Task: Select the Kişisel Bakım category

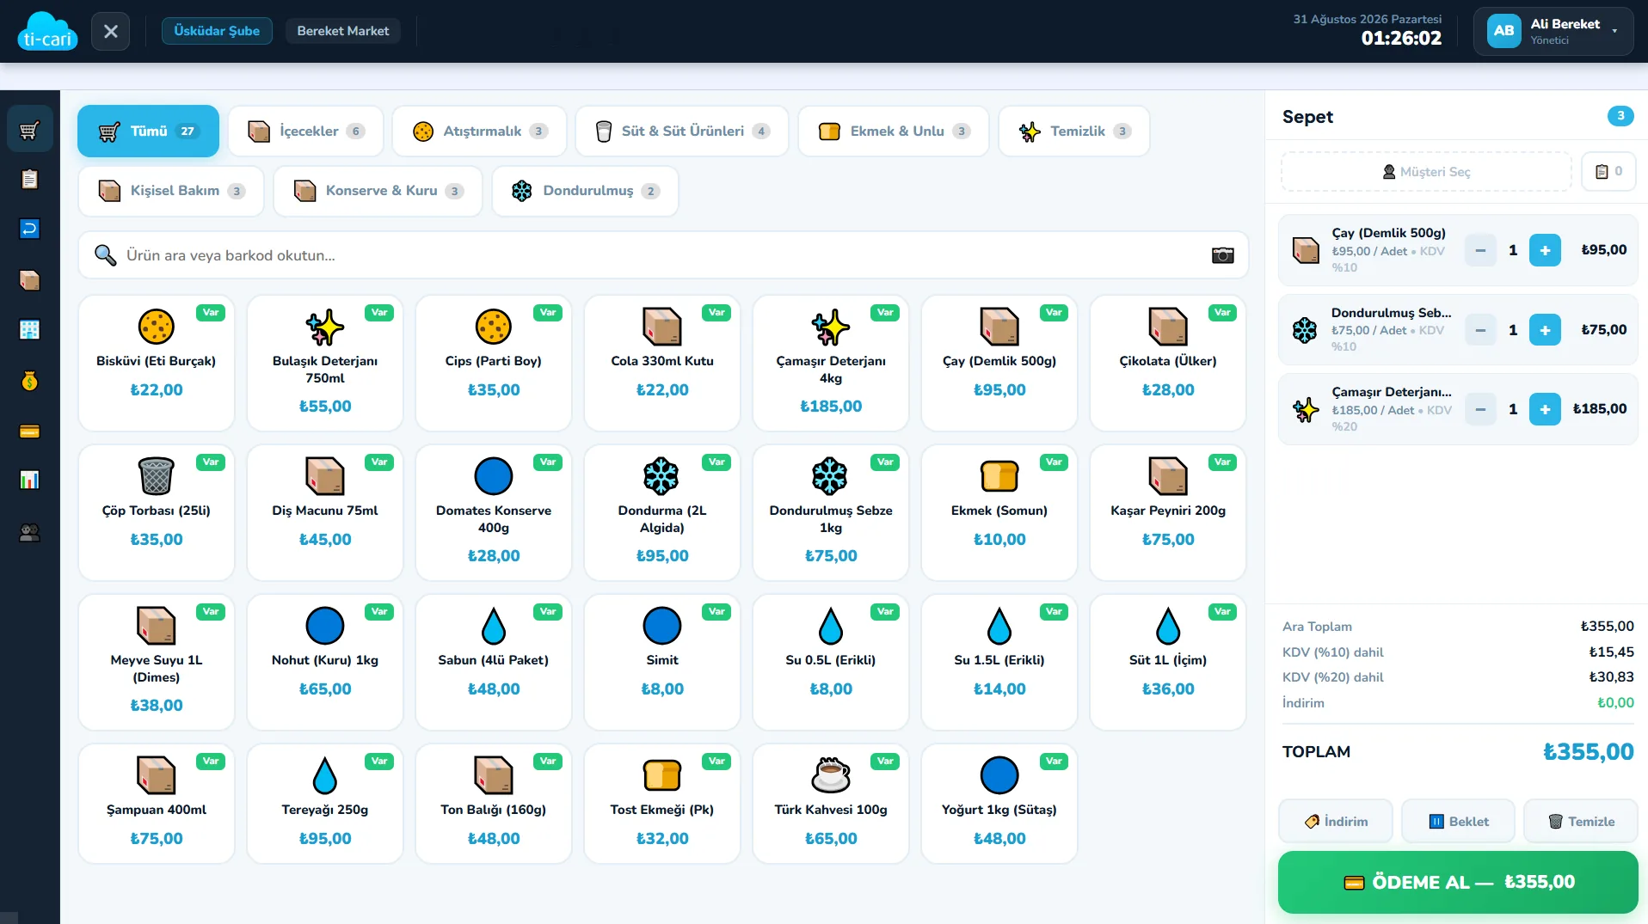Action: pyautogui.click(x=171, y=191)
